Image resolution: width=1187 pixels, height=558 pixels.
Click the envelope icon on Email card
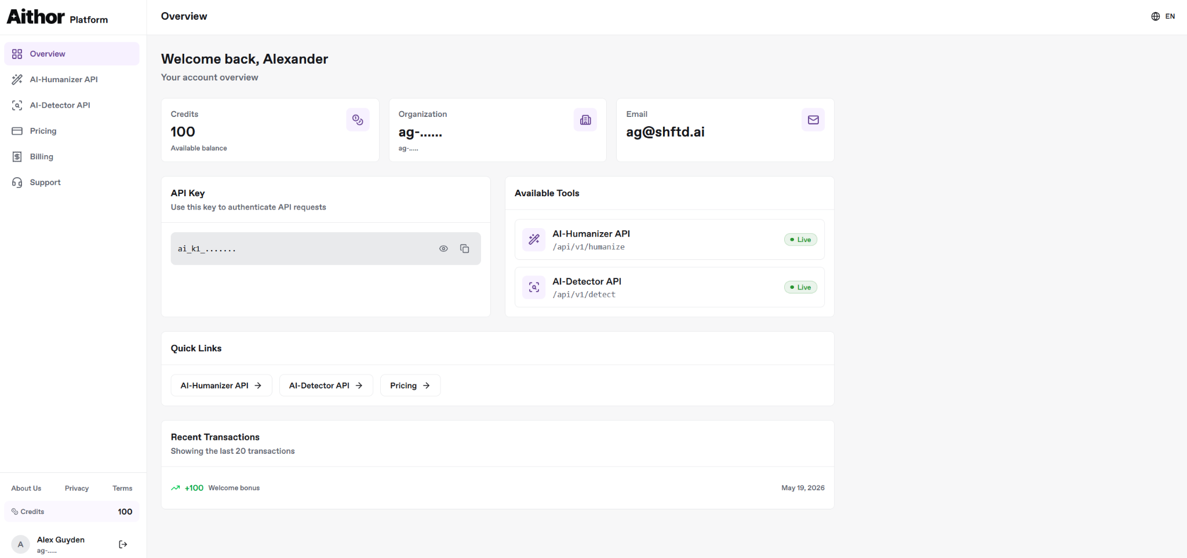813,120
